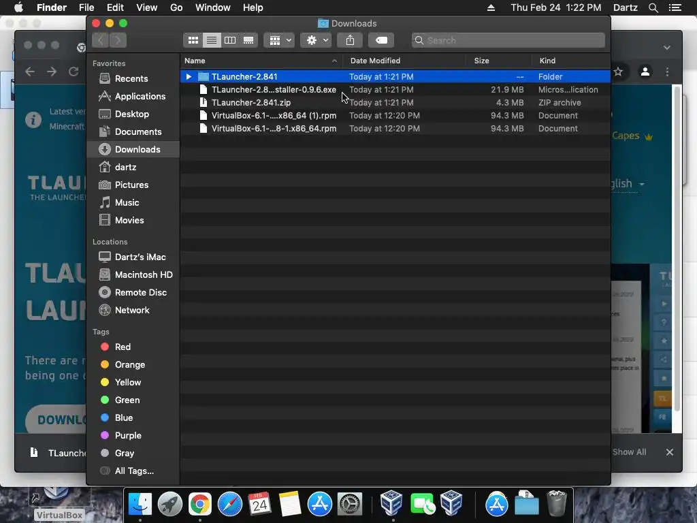Expand the TLauncher-2.841 folder triangle
697x523 pixels.
click(189, 76)
